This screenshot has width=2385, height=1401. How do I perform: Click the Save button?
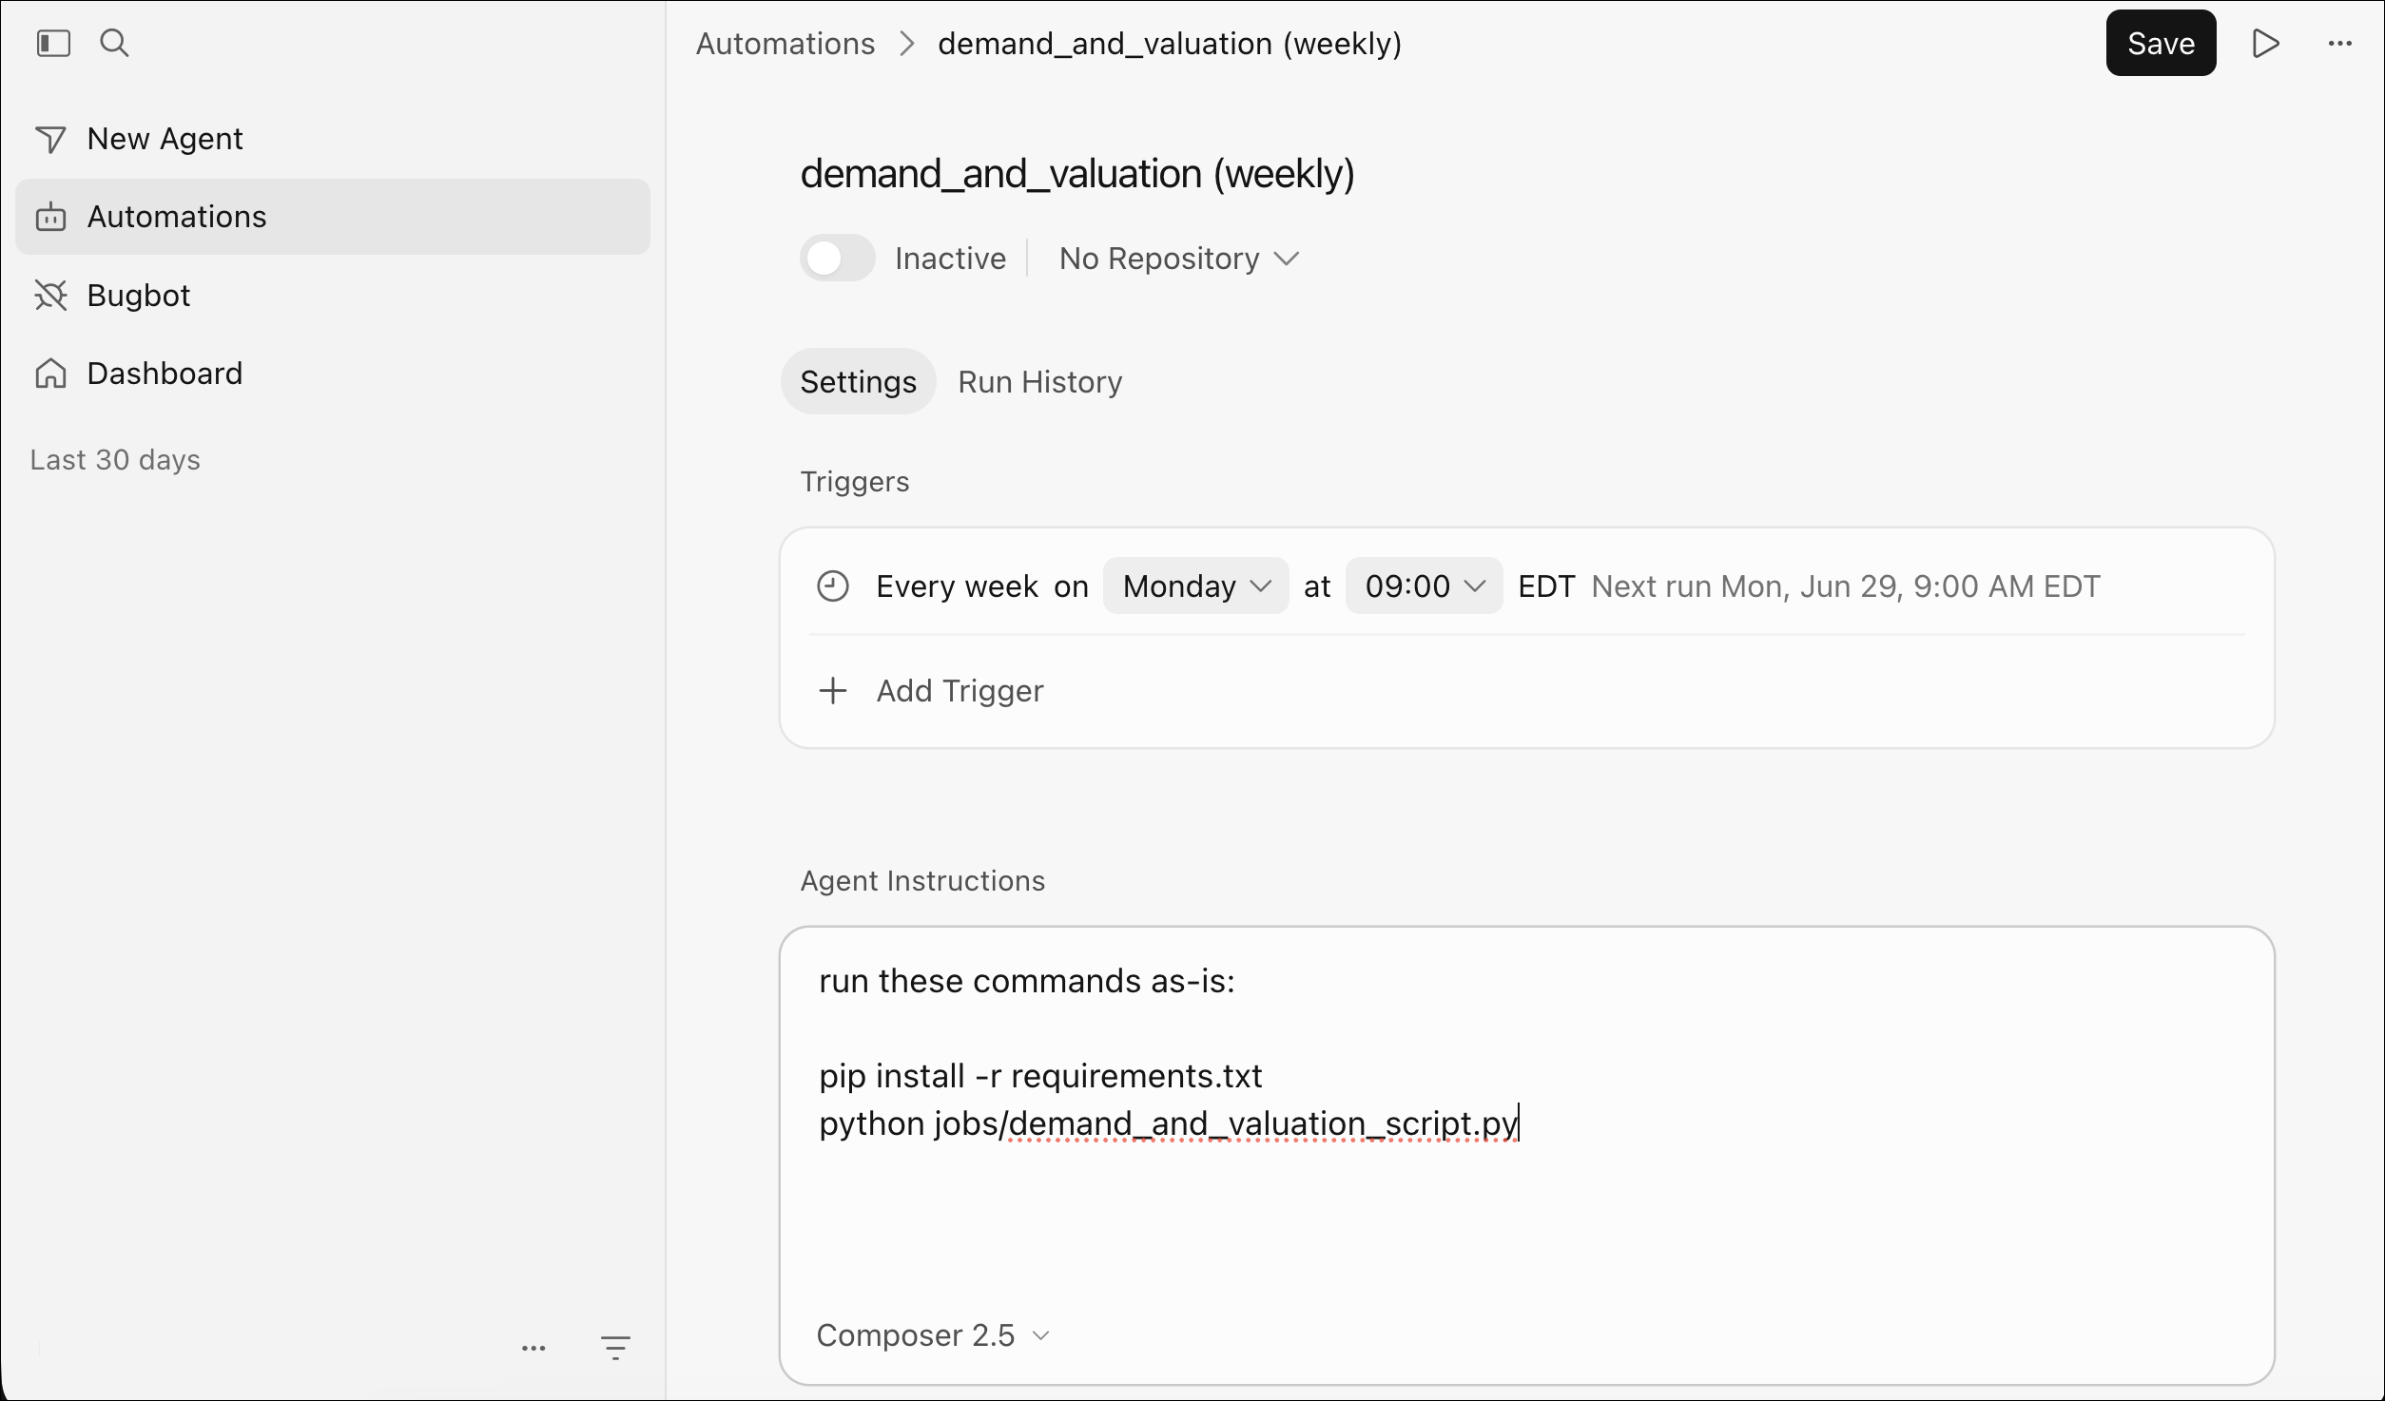[2161, 43]
